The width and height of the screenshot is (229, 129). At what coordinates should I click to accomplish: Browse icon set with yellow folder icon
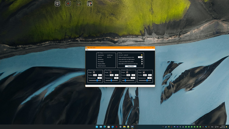(142, 55)
